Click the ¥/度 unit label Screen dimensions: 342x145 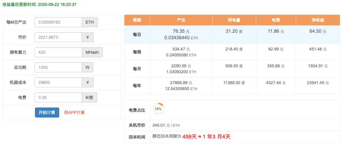[90, 97]
